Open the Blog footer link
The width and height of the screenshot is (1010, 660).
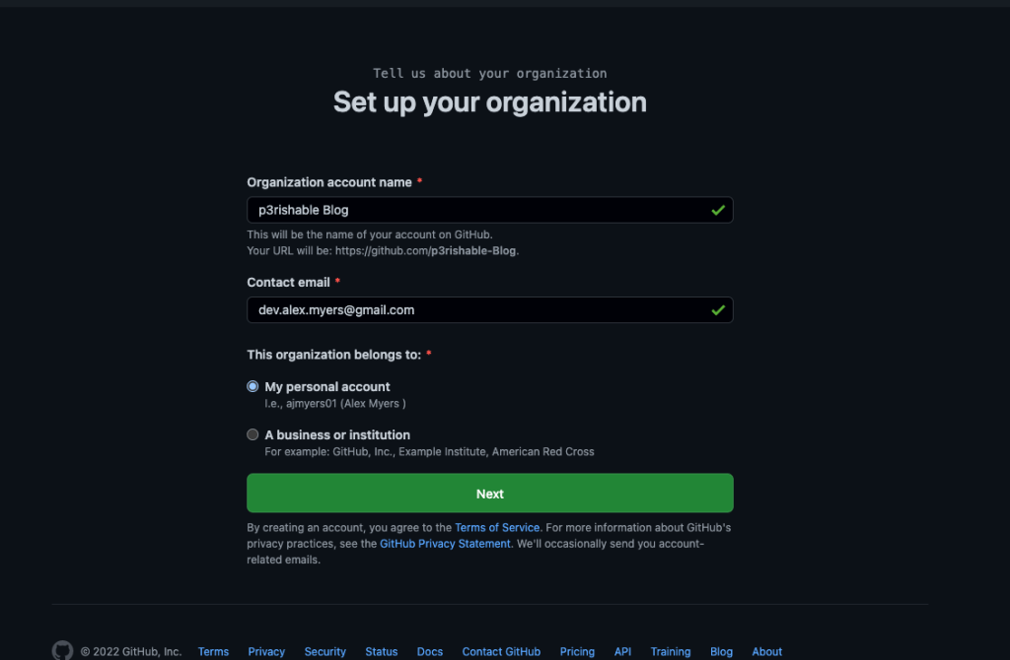tap(721, 652)
